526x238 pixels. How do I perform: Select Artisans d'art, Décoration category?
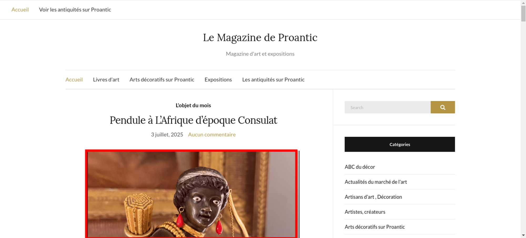[373, 197]
